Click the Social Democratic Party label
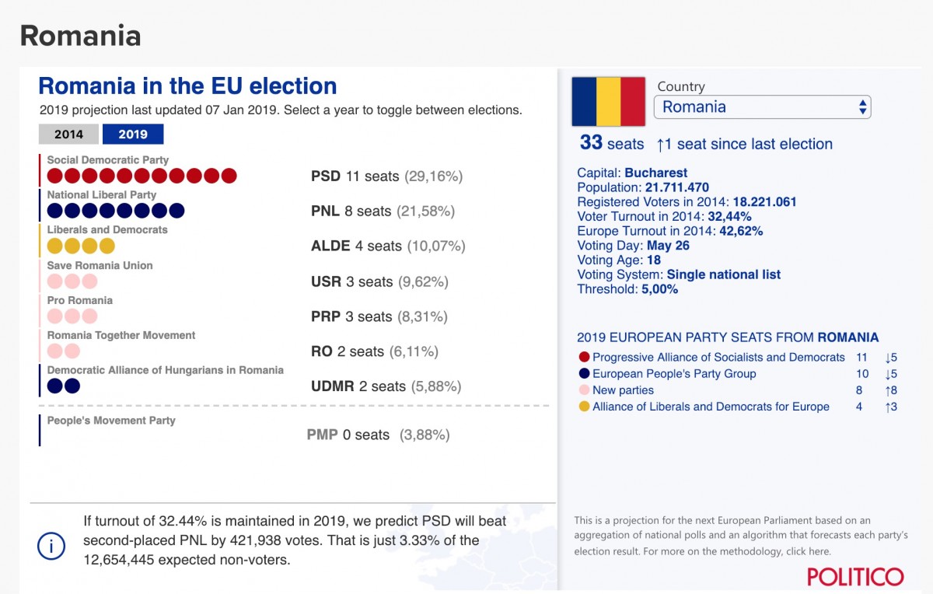The image size is (933, 594). coord(107,160)
